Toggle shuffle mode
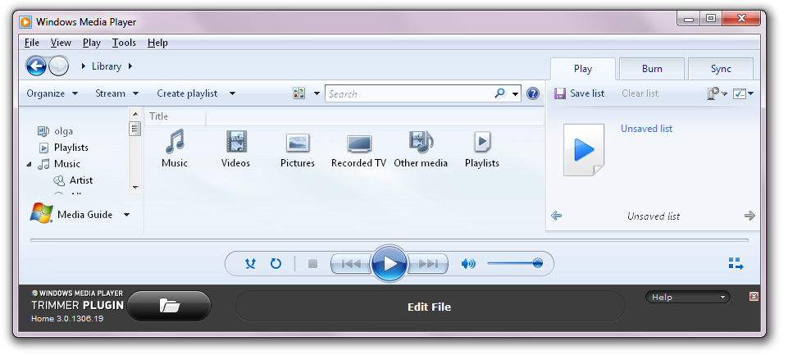This screenshot has width=788, height=355. (250, 263)
